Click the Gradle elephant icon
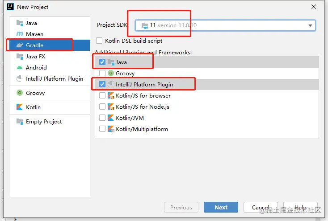This screenshot has width=328, height=221. (20, 45)
